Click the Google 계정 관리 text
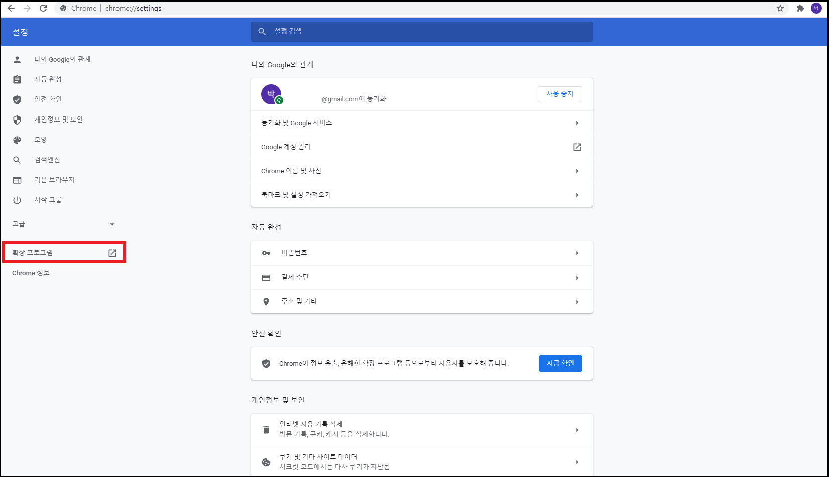This screenshot has height=477, width=829. click(286, 147)
